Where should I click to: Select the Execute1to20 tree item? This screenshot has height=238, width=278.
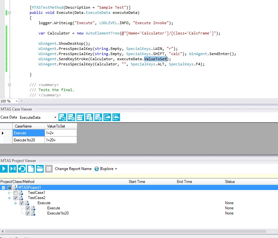58,213
